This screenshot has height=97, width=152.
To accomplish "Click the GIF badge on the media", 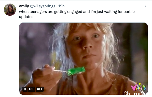I will 32,89.
